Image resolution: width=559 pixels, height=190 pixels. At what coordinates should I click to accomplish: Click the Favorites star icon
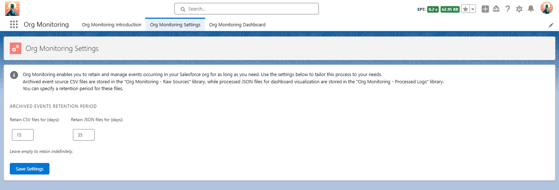point(465,9)
